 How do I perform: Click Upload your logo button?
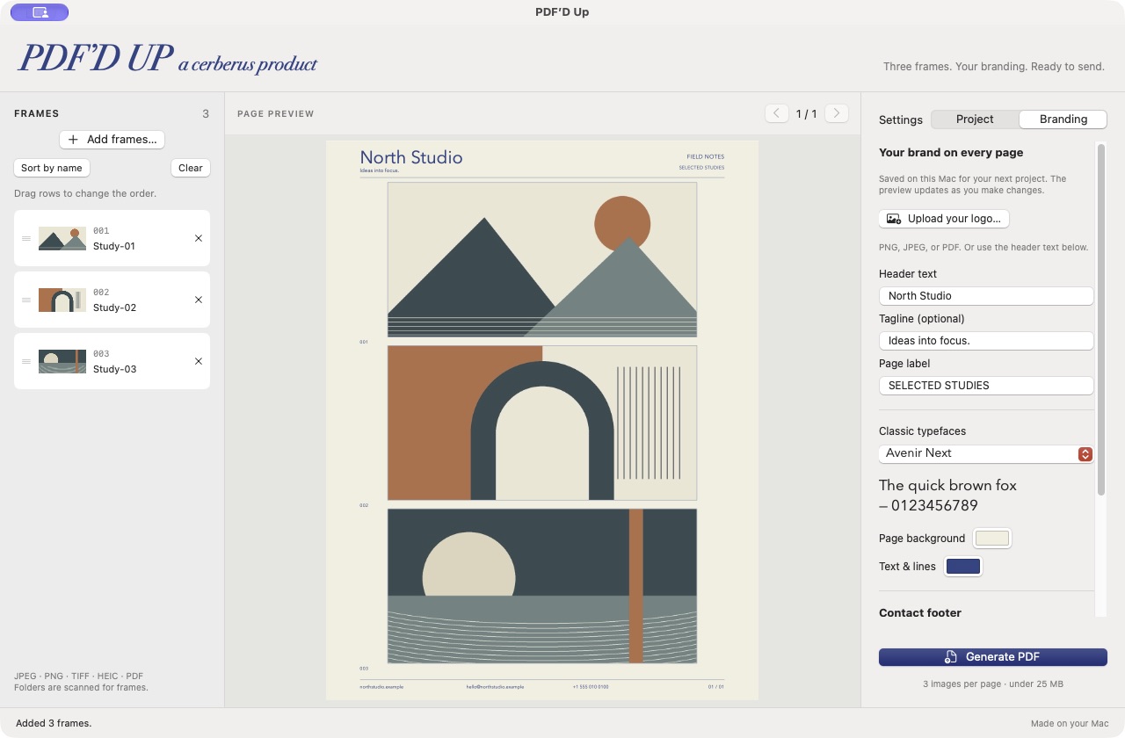point(945,219)
